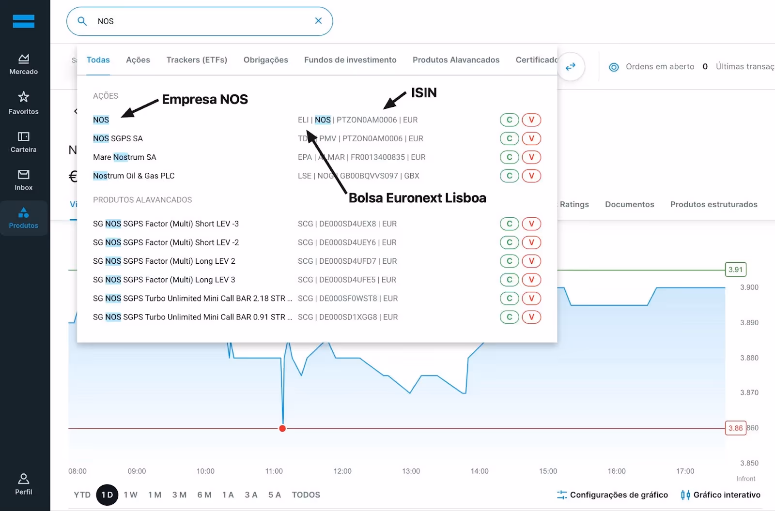Click the search magnifier icon
Image resolution: width=775 pixels, height=511 pixels.
(82, 21)
